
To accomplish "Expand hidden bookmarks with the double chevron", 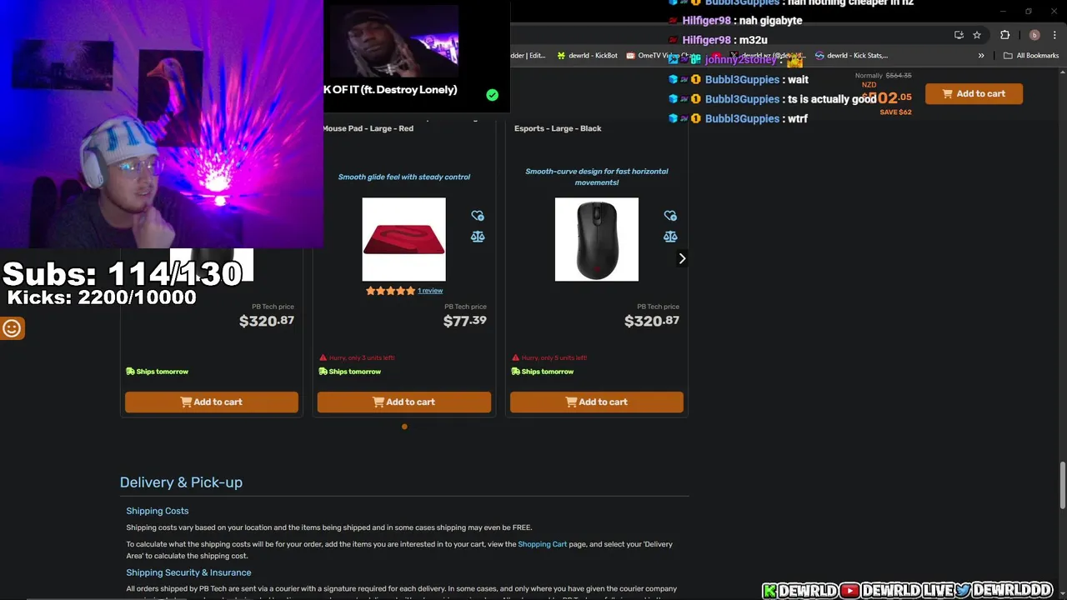I will coord(981,56).
